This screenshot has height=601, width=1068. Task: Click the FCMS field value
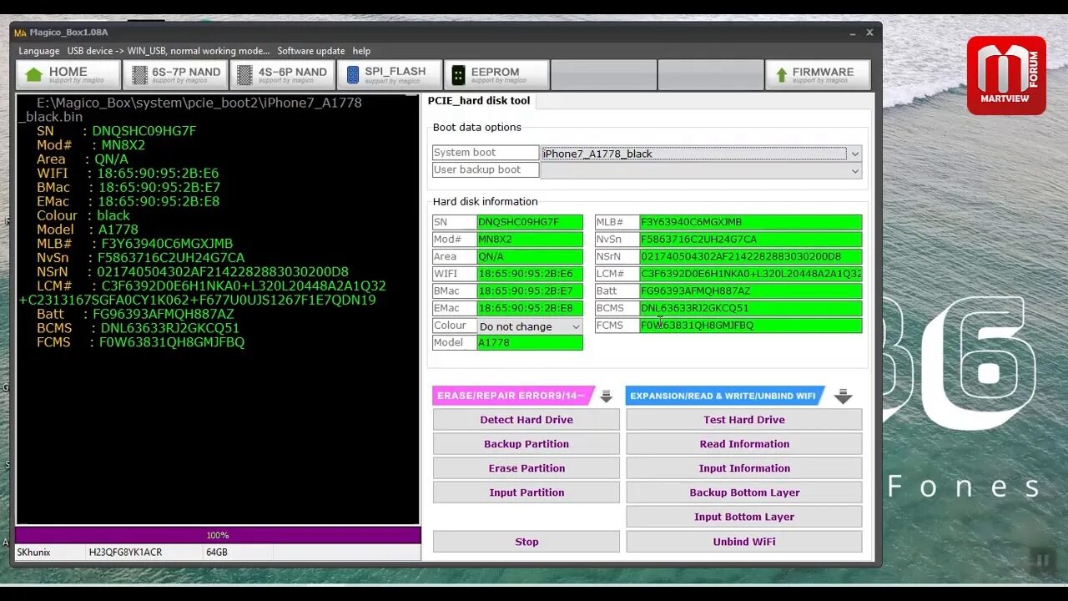point(751,326)
